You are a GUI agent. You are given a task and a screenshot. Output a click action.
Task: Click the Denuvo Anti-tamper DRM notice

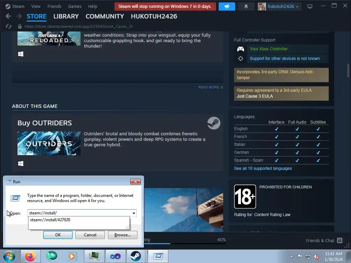click(x=281, y=75)
